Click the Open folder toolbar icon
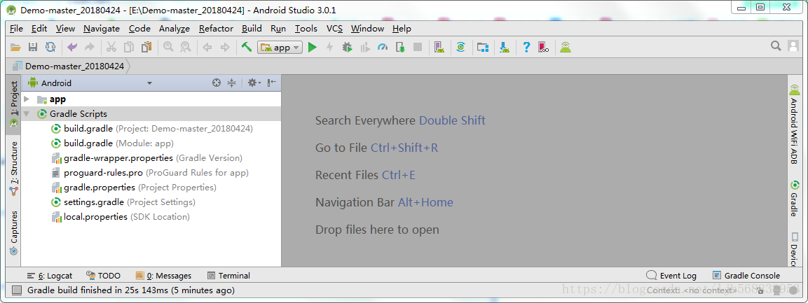The height and width of the screenshot is (303, 808). tap(15, 48)
